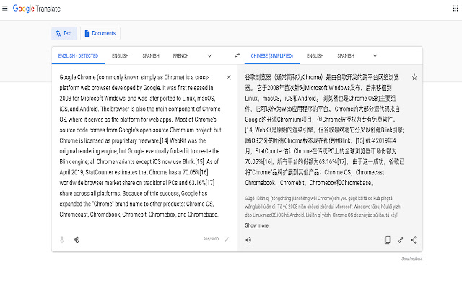Listen to the Chinese translation
The height and width of the screenshot is (288, 462).
tap(248, 239)
